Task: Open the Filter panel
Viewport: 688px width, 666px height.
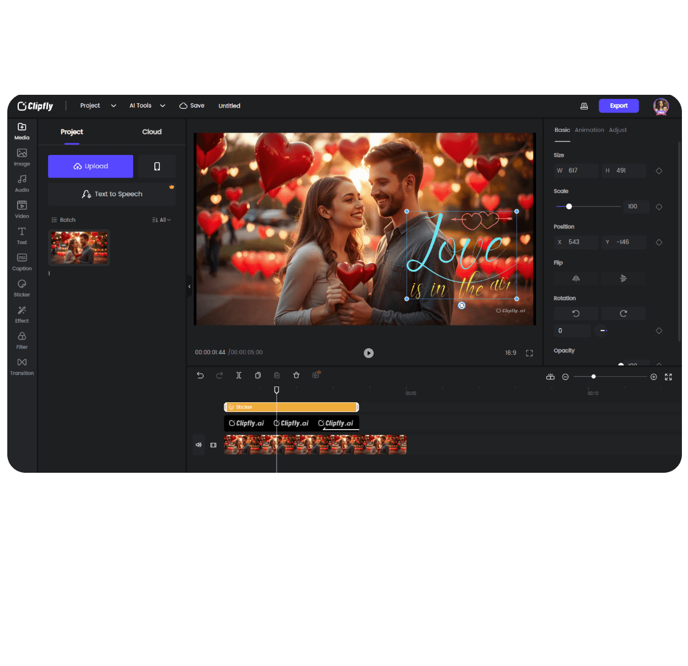Action: [x=22, y=340]
